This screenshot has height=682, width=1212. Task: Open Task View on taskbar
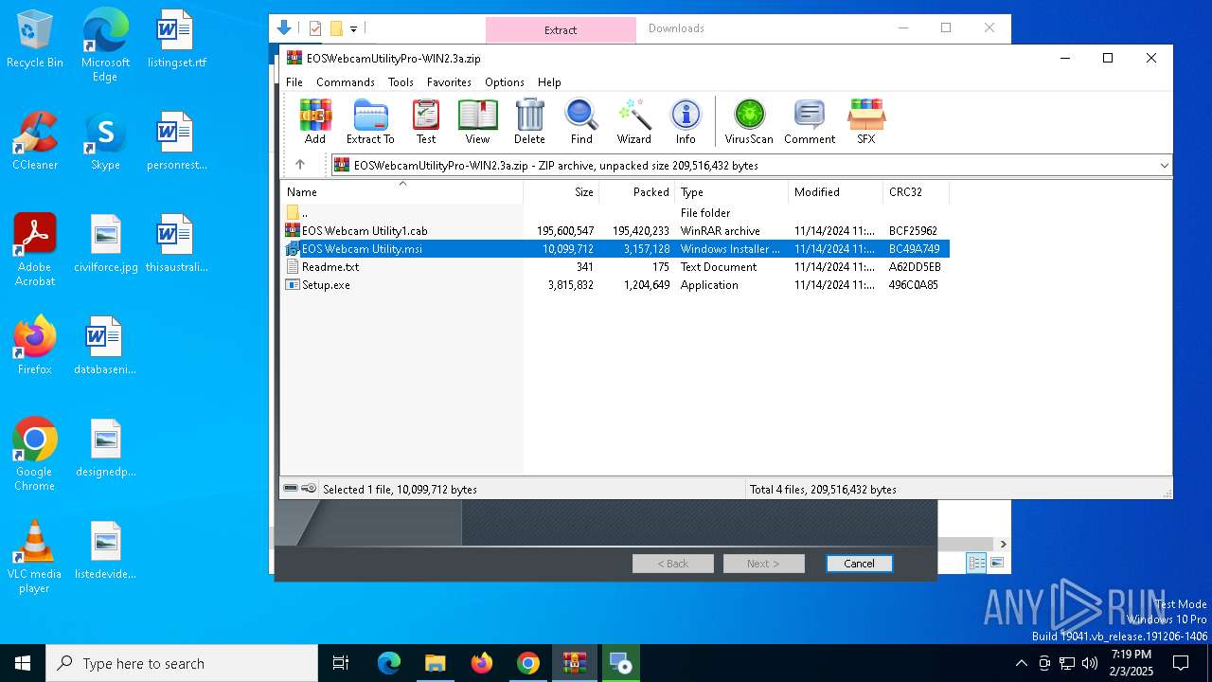point(341,663)
